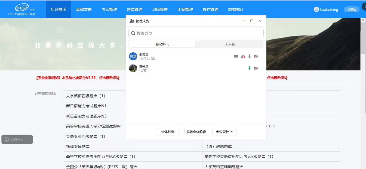
Task: Click the baxiaolong user avatar icon
Action: click(x=316, y=9)
